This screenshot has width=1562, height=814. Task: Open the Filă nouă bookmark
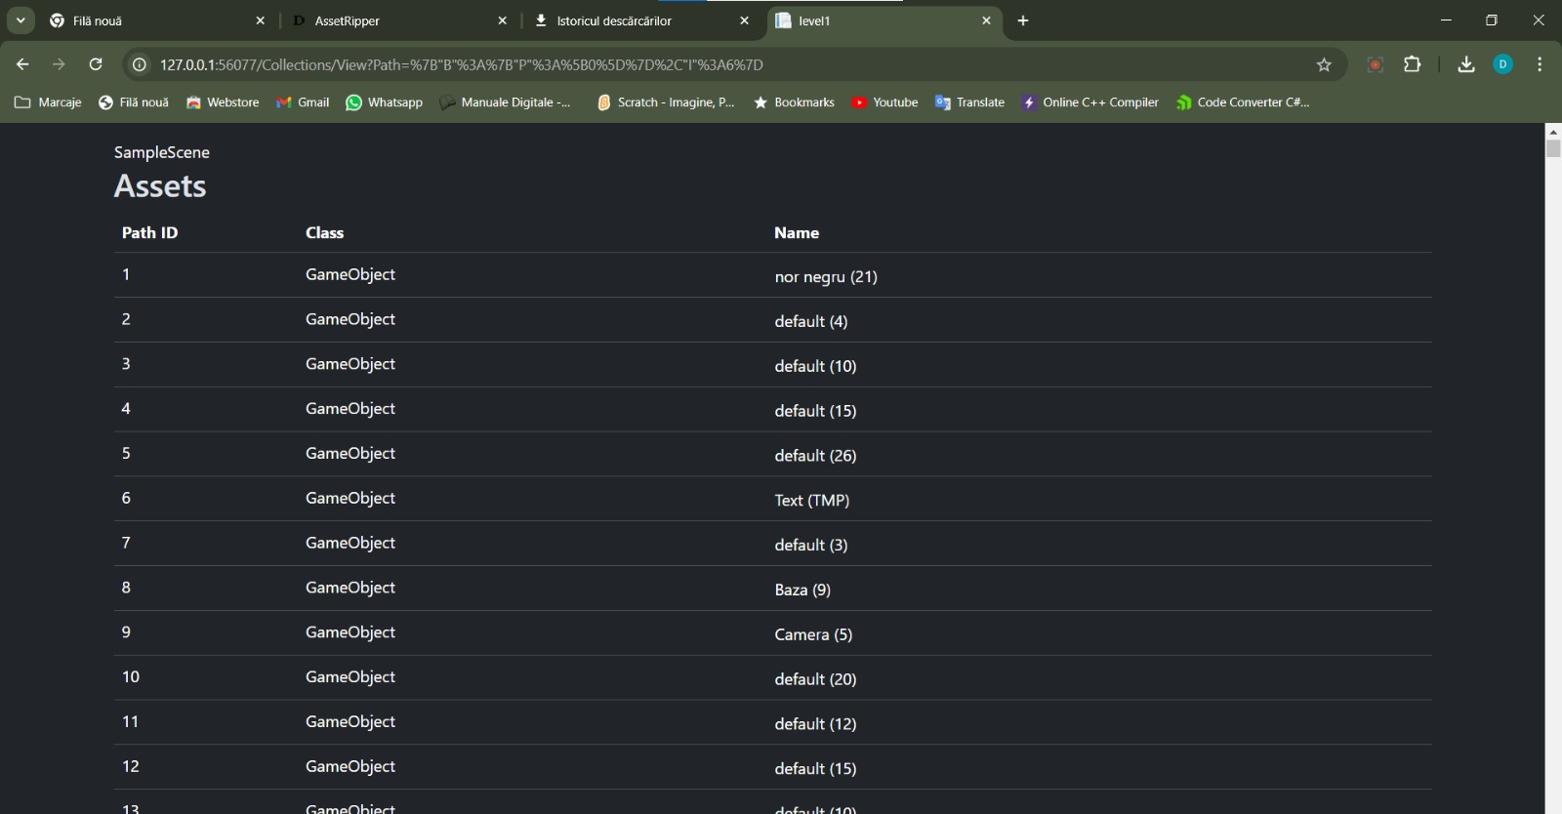tap(134, 102)
